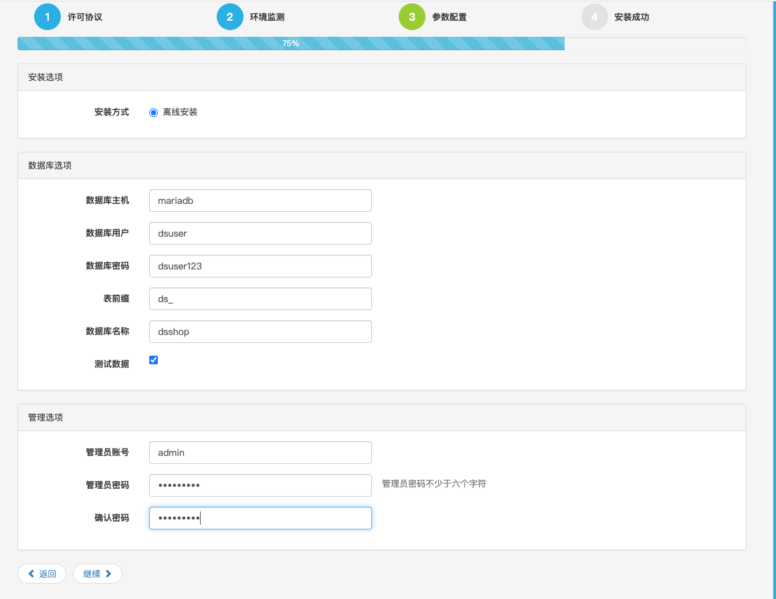Click the 75% progress bar

[291, 43]
